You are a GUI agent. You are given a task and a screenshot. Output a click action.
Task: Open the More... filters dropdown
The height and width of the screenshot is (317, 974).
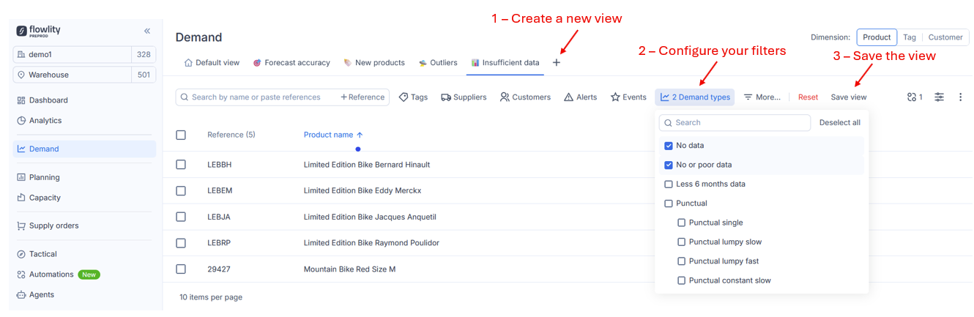click(762, 97)
